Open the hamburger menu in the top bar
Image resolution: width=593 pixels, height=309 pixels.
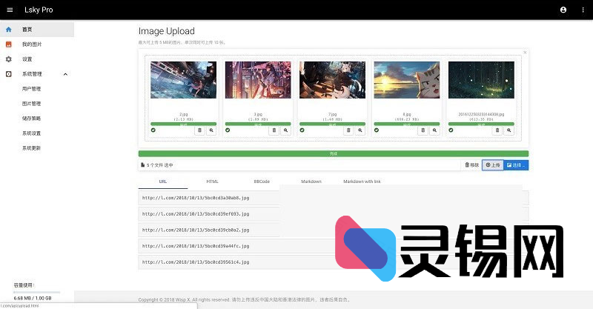click(x=10, y=10)
